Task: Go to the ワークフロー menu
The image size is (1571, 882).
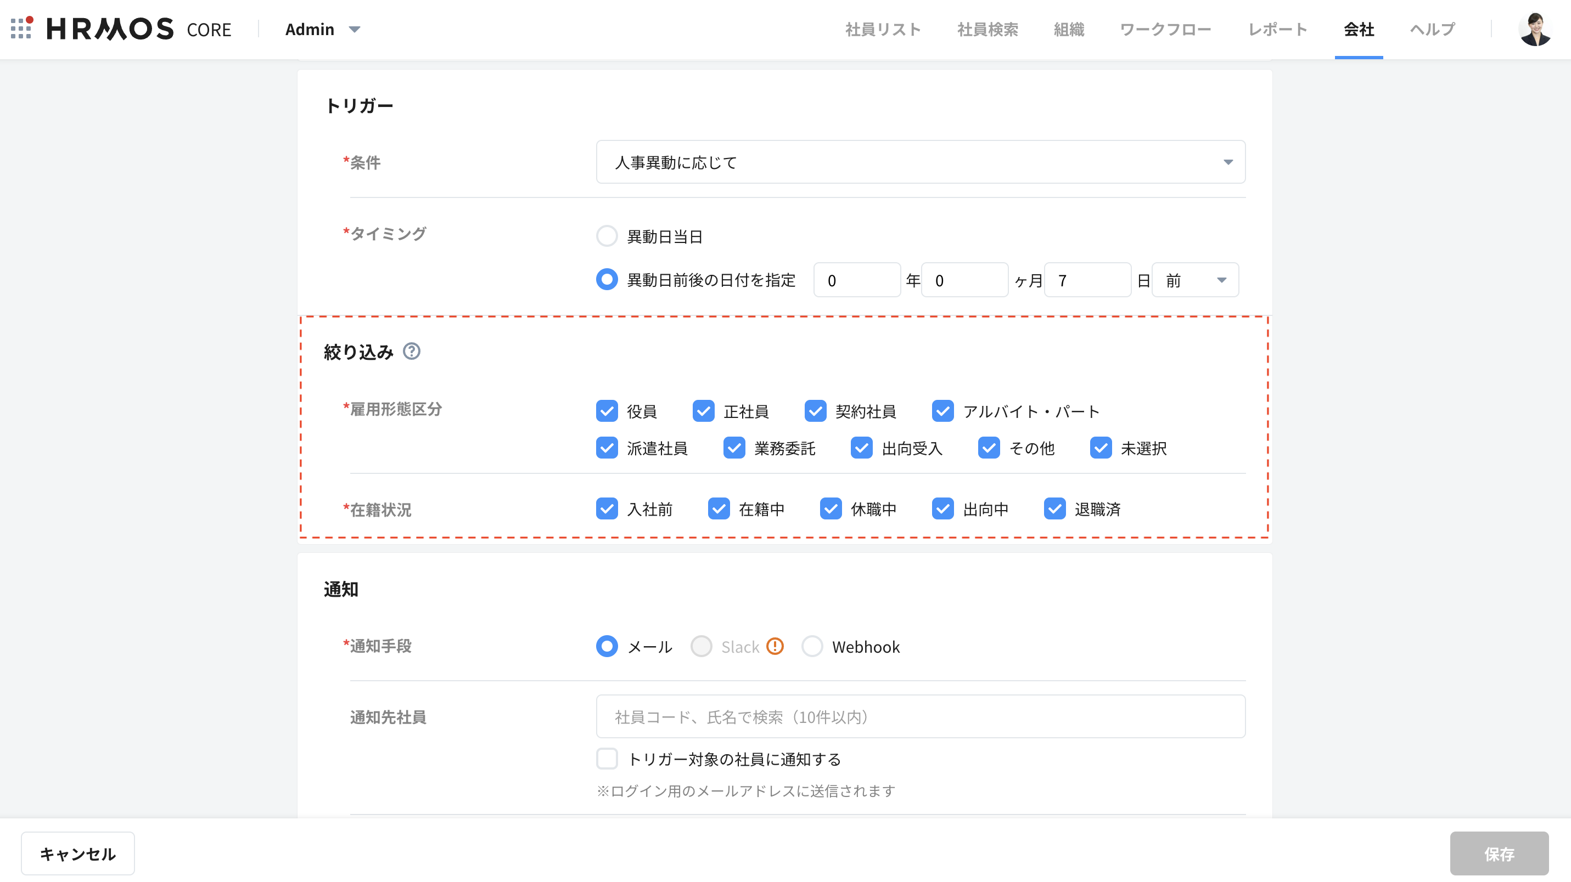Action: [1165, 29]
